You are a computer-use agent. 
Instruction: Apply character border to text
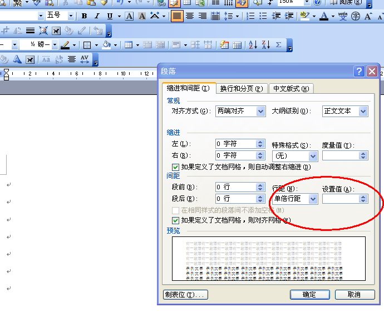tap(129, 16)
